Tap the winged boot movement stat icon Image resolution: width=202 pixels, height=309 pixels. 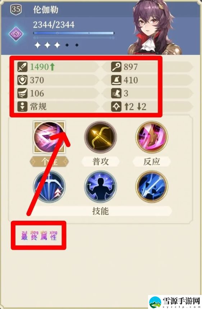[x=116, y=93]
